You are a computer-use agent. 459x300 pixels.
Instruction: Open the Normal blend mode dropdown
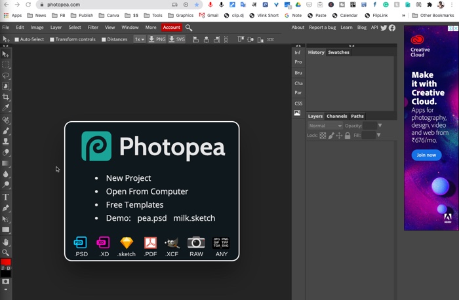coord(325,126)
